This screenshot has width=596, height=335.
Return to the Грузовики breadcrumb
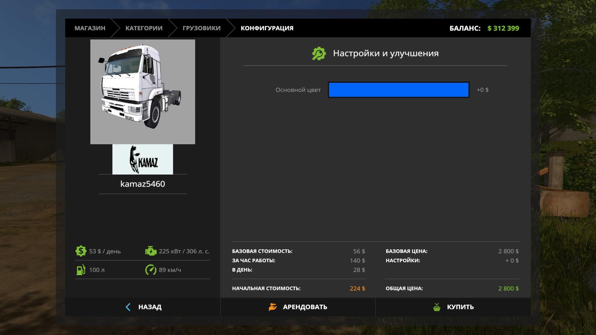tap(201, 28)
